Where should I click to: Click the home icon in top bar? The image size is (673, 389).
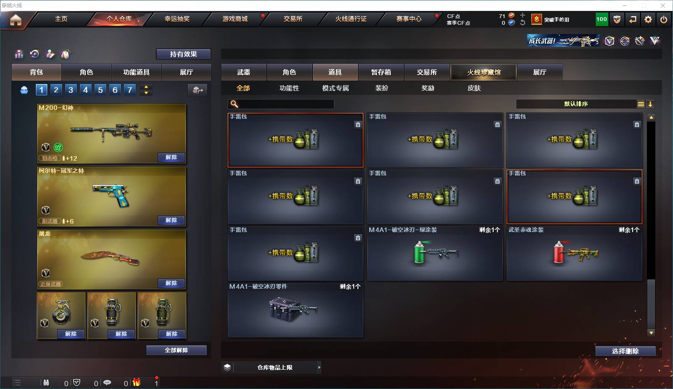(16, 20)
